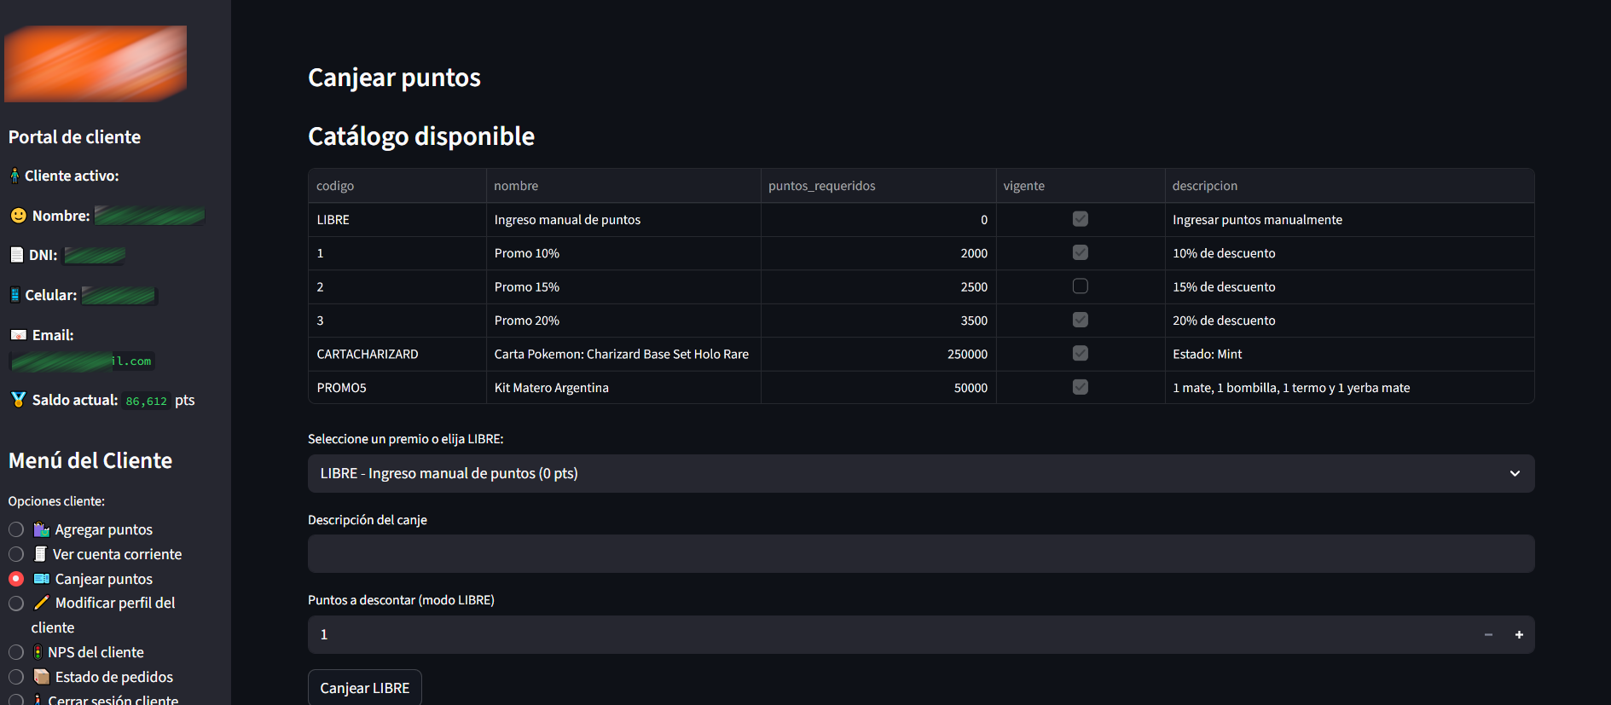Image resolution: width=1611 pixels, height=705 pixels.
Task: Click the package icon beside Estado de pedidos
Action: coord(41,677)
